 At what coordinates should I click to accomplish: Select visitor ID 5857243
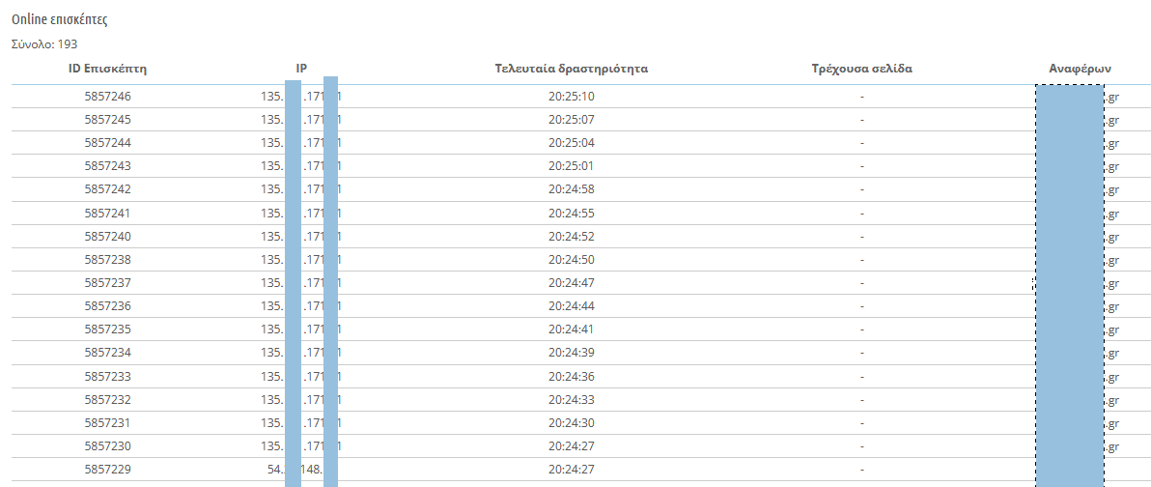[x=108, y=166]
